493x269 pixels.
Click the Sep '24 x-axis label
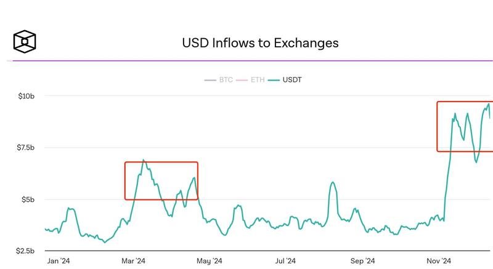tap(362, 261)
